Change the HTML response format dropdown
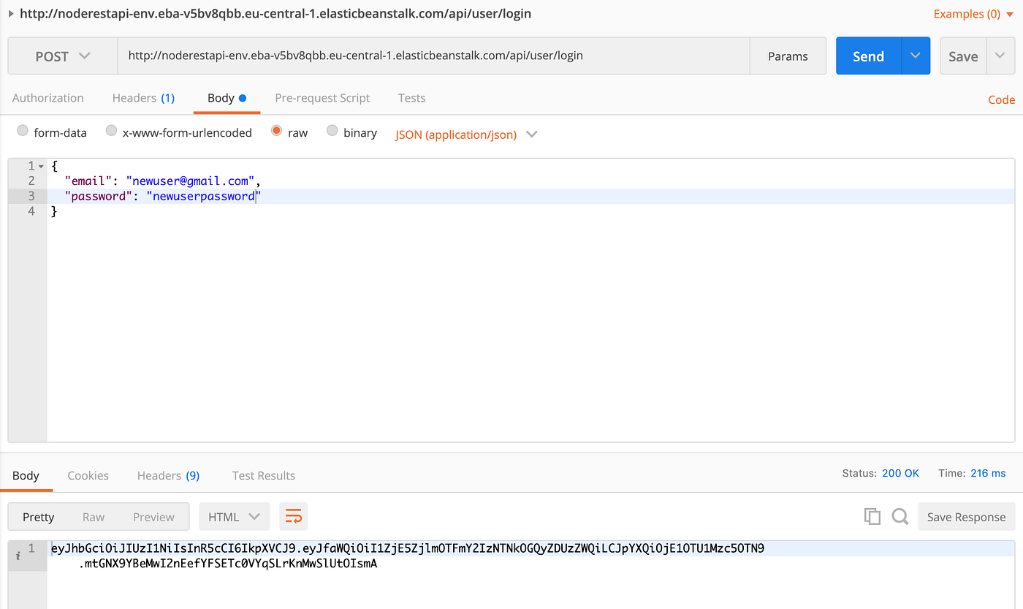The height and width of the screenshot is (609, 1023). click(x=234, y=516)
